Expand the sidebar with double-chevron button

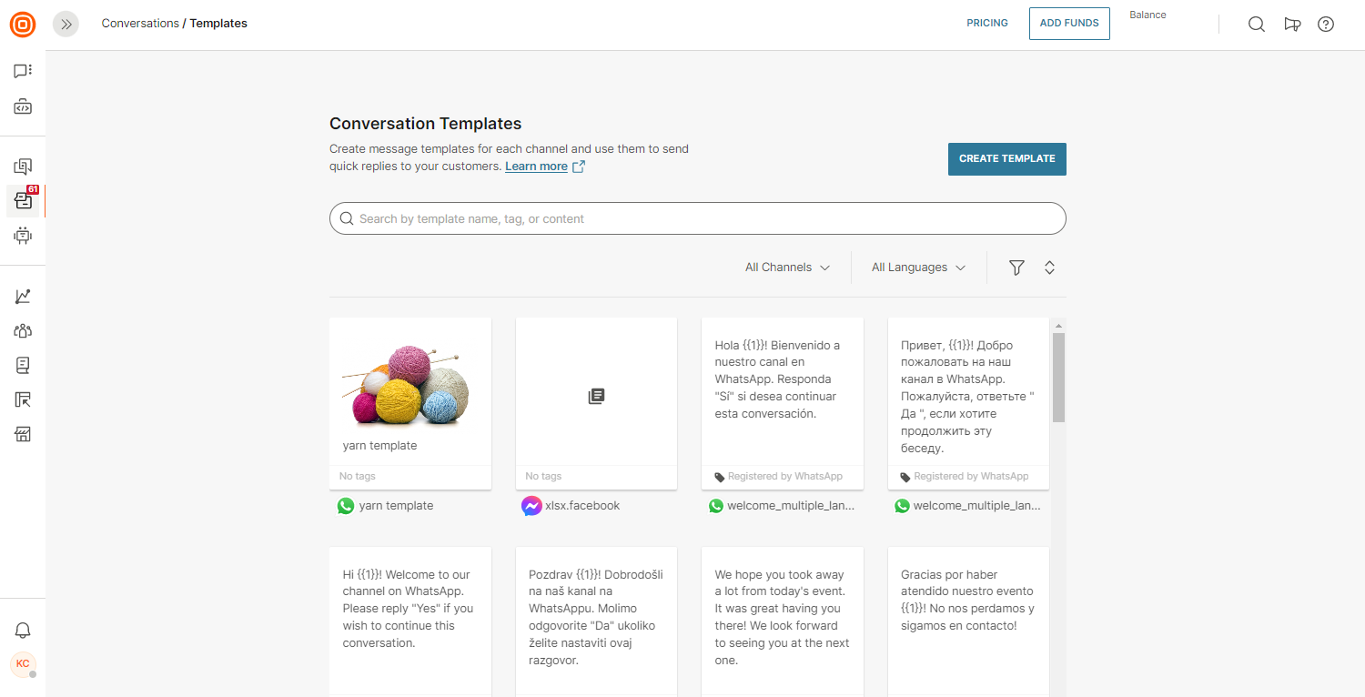tap(66, 25)
